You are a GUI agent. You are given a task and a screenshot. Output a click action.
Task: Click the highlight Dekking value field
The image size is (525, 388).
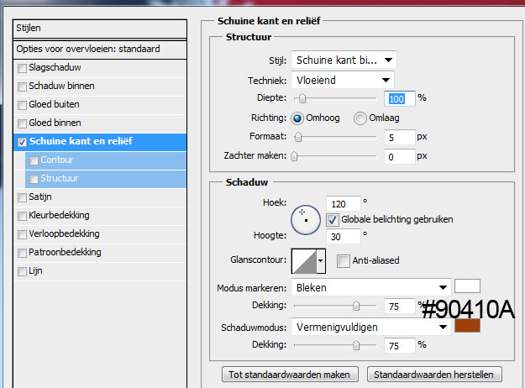point(400,307)
